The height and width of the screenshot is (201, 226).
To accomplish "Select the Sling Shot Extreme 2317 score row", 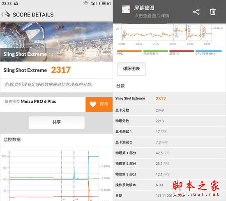I will point(169,99).
